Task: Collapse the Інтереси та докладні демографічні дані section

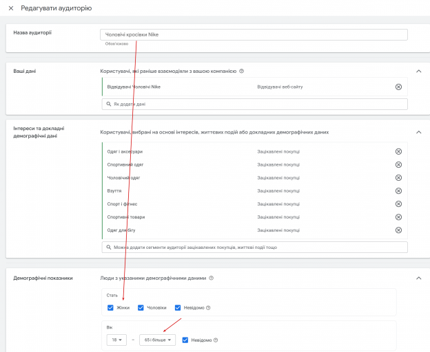Action: 419,132
